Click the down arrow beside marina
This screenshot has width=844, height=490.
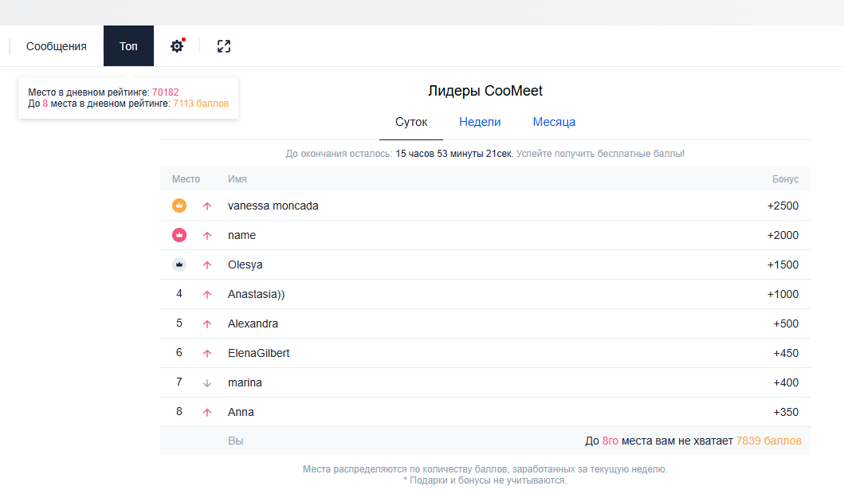tap(207, 383)
